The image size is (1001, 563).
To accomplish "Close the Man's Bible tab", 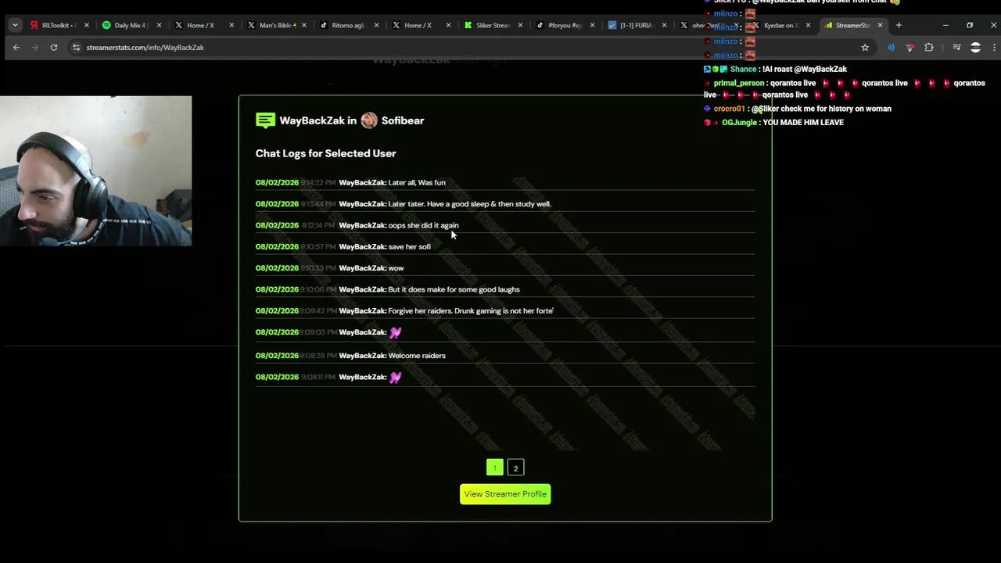I will (303, 25).
